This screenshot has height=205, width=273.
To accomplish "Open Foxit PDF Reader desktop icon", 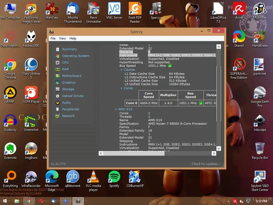I will click(x=135, y=13).
